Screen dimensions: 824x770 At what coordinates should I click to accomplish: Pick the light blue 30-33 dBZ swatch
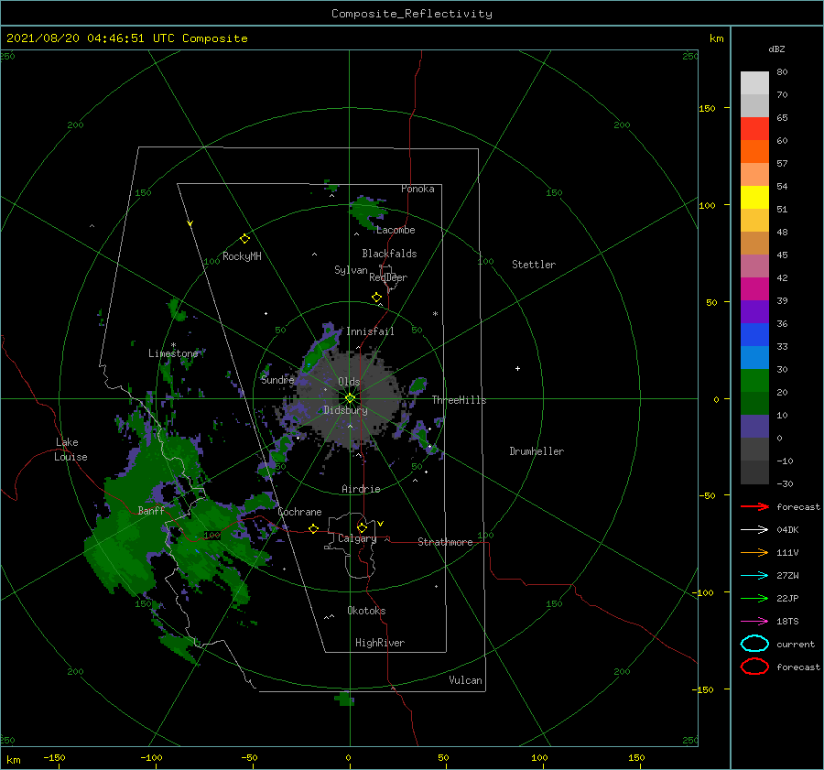coord(754,358)
